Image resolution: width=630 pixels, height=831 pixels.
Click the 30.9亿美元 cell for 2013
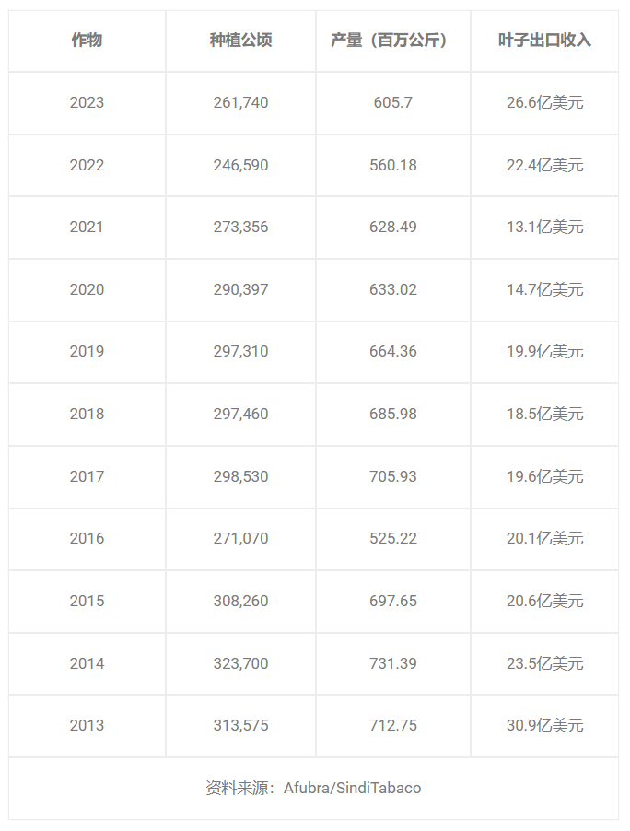click(x=544, y=725)
